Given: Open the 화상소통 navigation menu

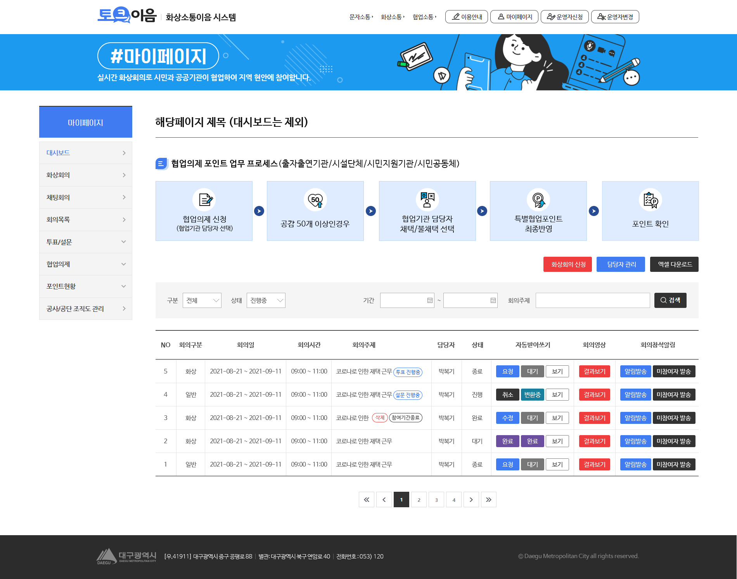Looking at the screenshot, I should [391, 17].
